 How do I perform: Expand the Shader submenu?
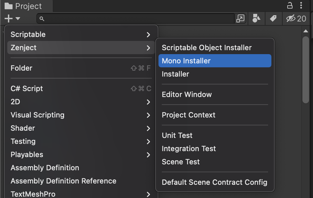click(x=148, y=128)
